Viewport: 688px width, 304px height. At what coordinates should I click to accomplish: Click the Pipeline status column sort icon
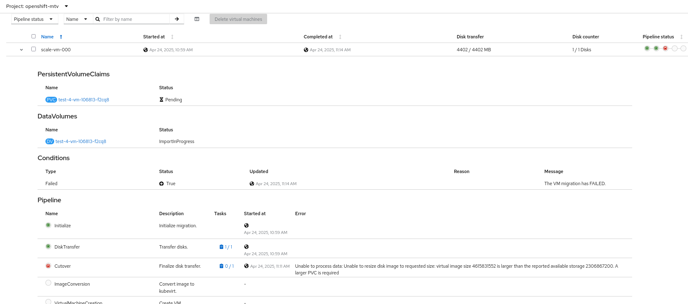click(681, 37)
